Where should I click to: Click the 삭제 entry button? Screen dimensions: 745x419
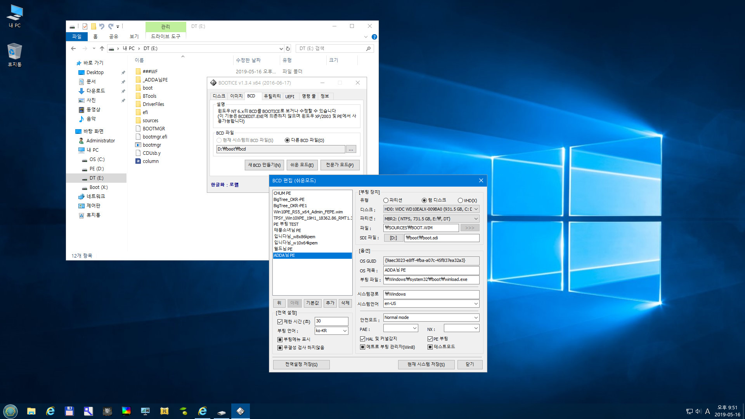(x=345, y=303)
